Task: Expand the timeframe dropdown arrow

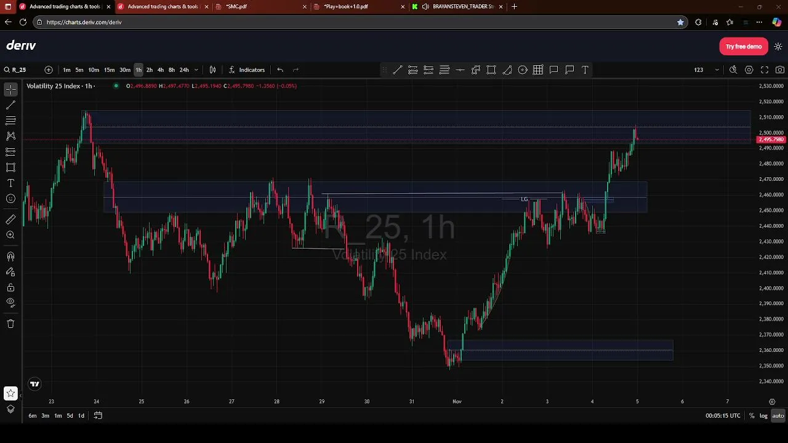Action: [x=196, y=70]
